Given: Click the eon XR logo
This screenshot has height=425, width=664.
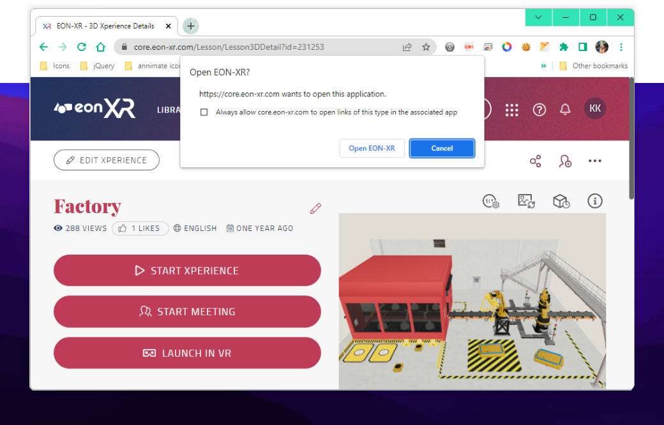Looking at the screenshot, I should point(94,108).
